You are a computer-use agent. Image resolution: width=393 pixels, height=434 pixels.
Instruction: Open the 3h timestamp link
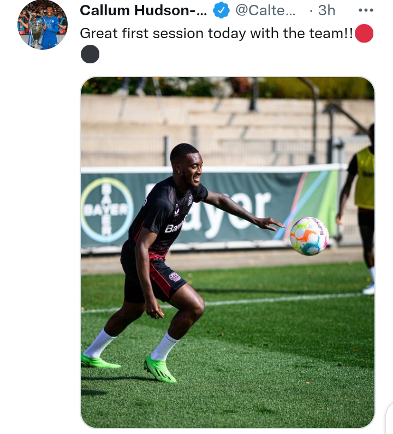click(326, 10)
